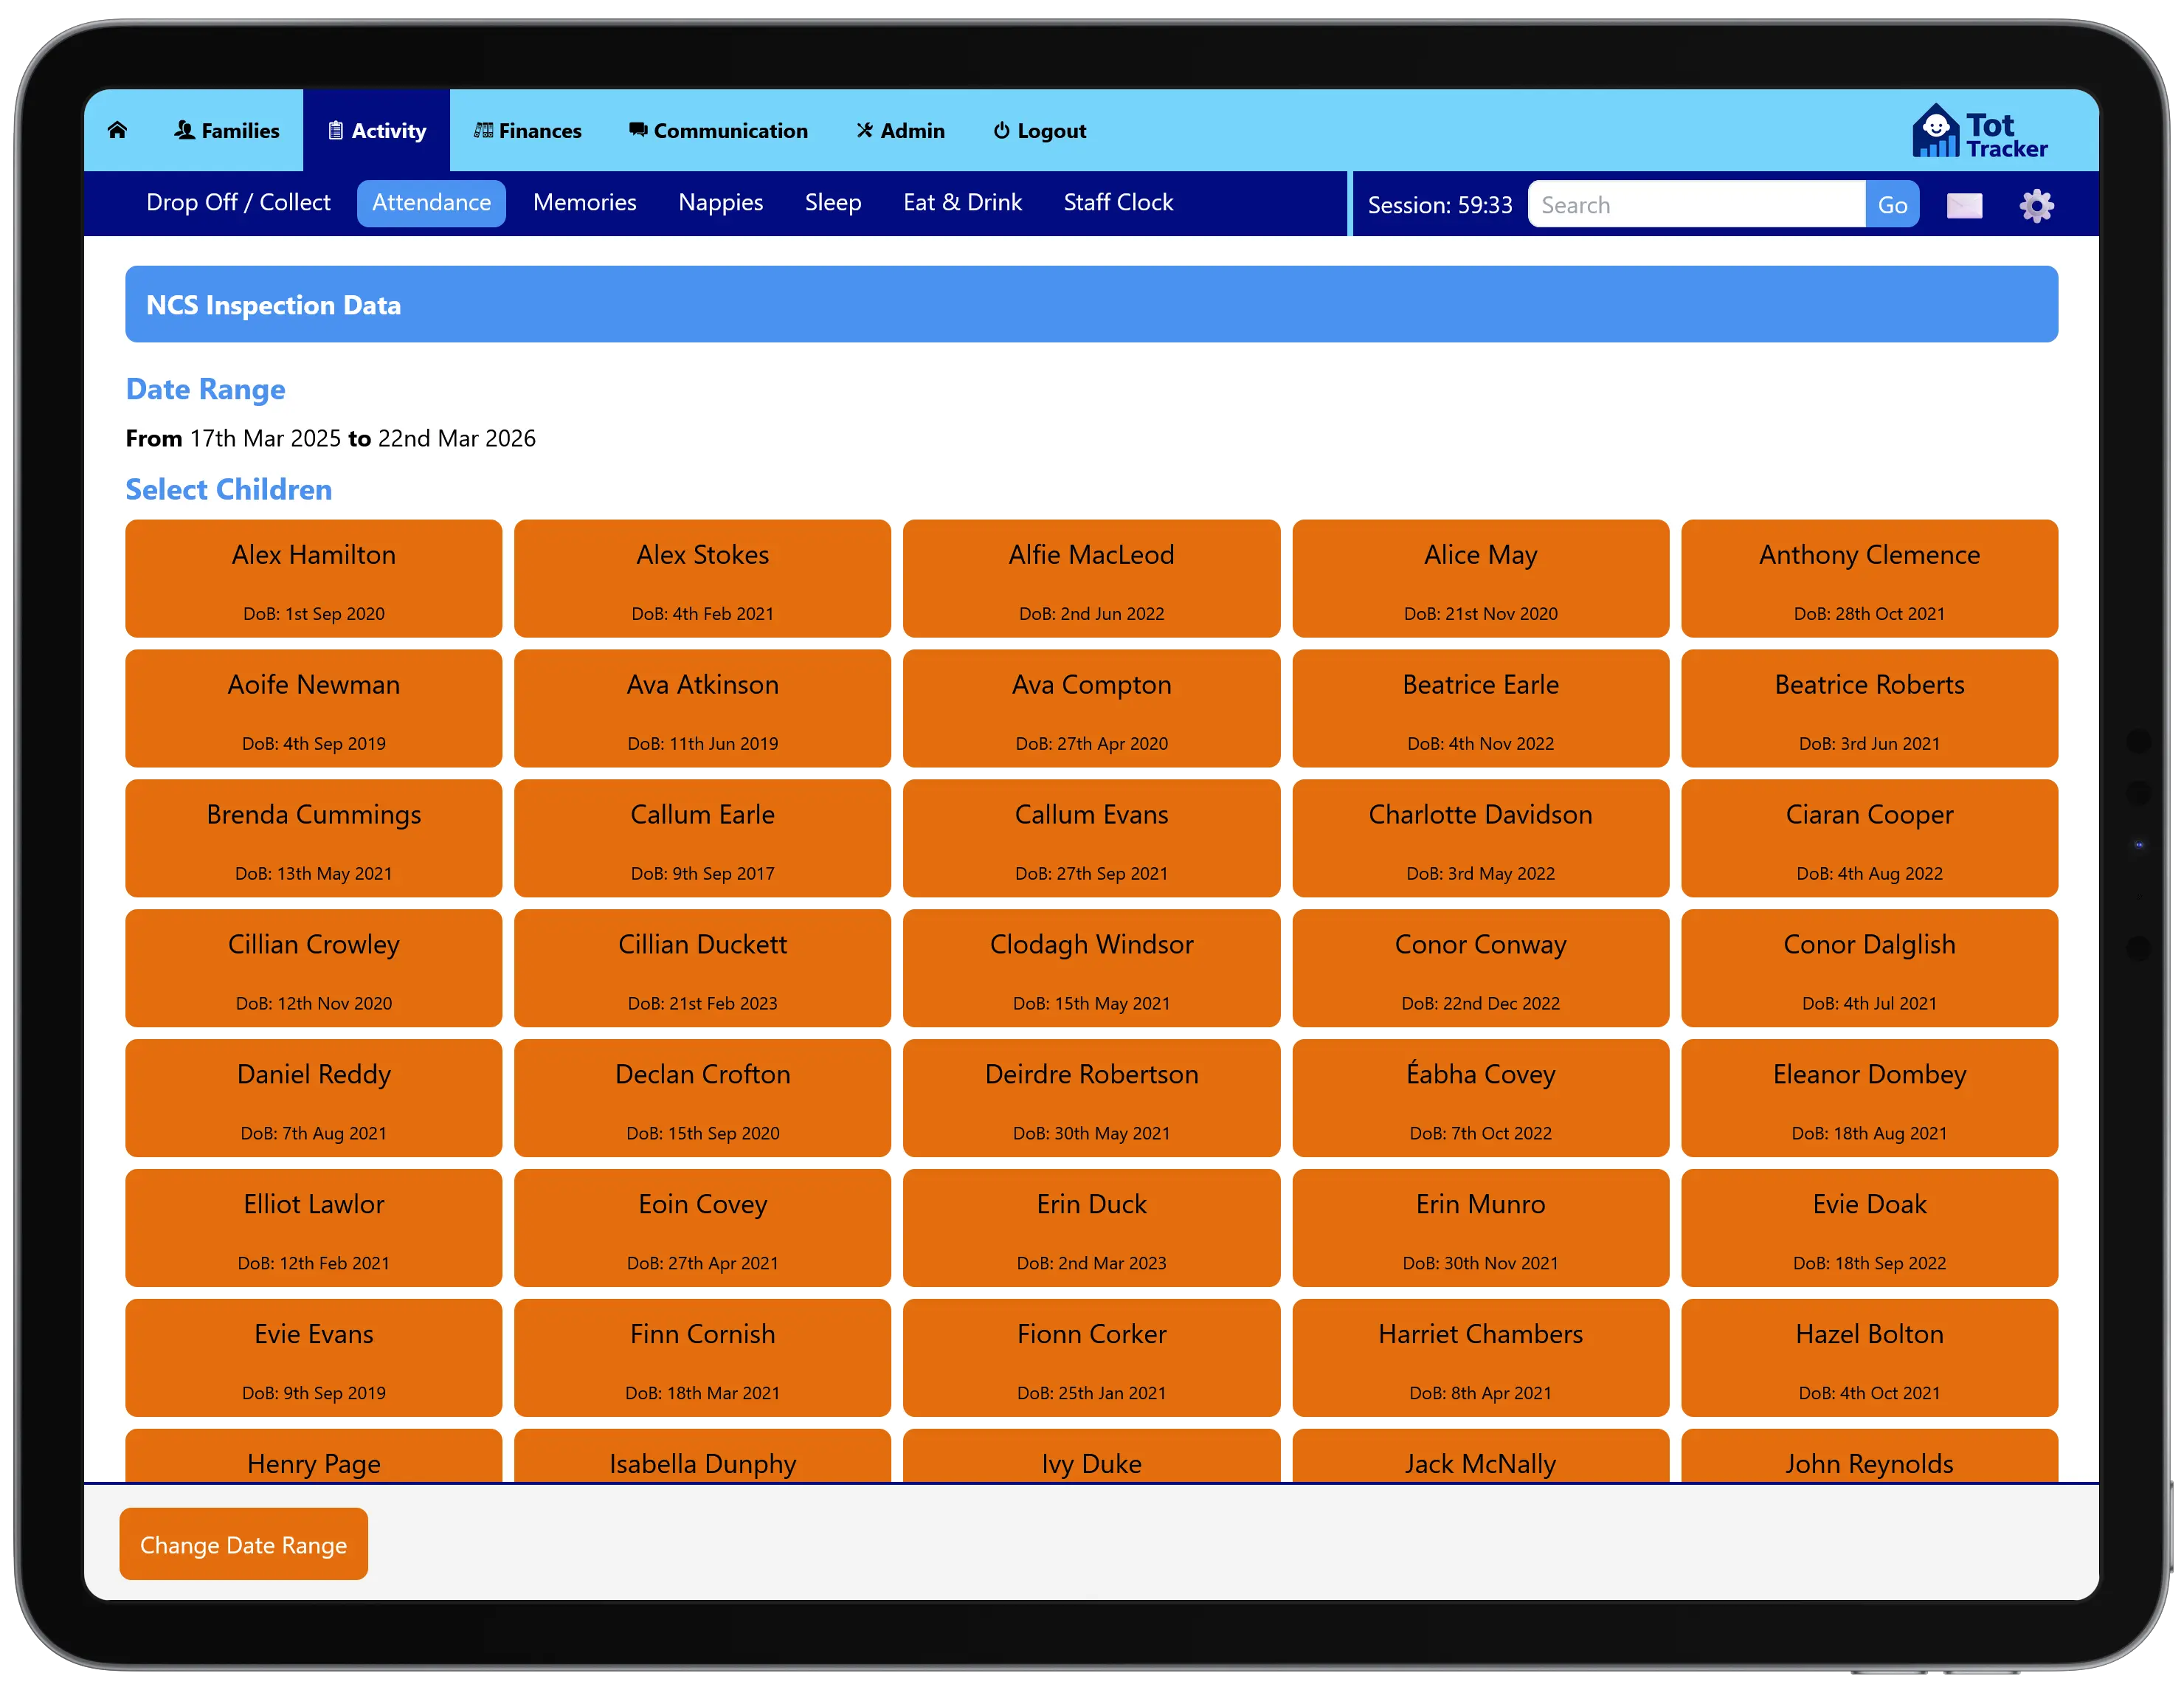This screenshot has width=2184, height=1690.
Task: Select the Activity clipboard icon
Action: 335,130
